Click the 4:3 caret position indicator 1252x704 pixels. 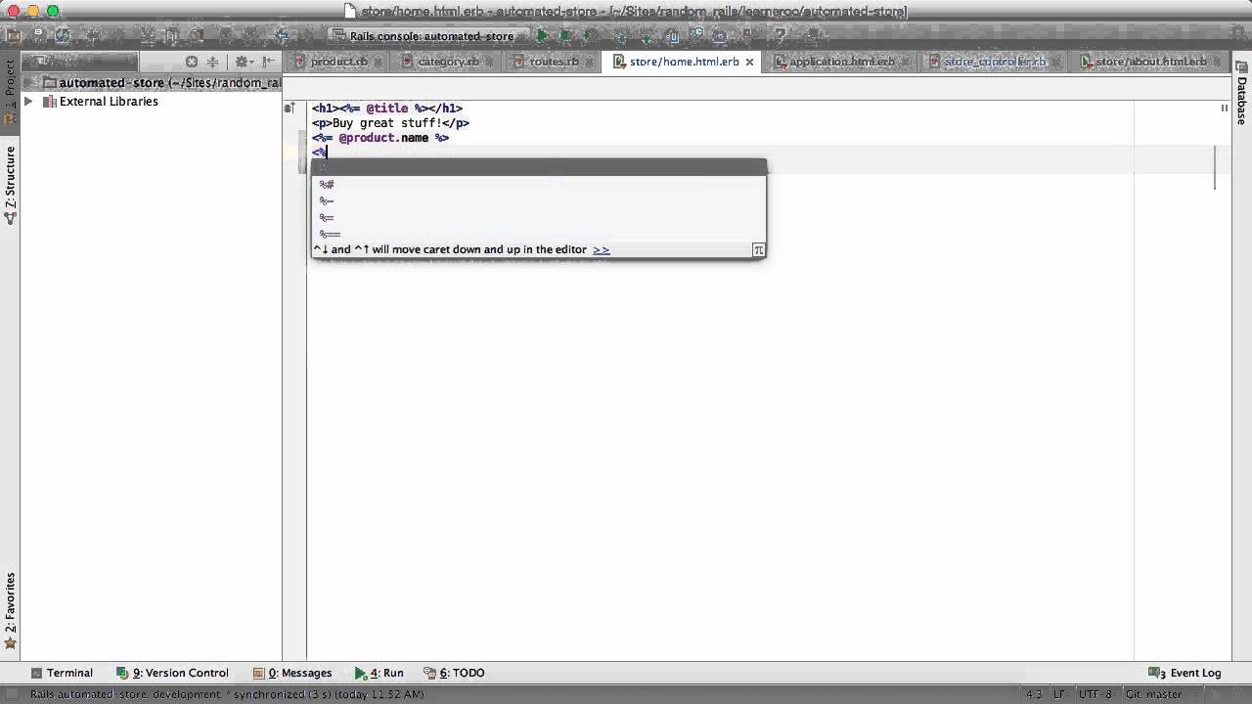1034,694
